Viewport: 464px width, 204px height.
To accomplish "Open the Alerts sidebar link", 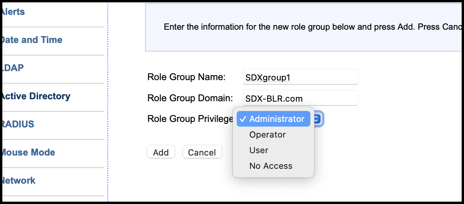I will click(x=13, y=12).
